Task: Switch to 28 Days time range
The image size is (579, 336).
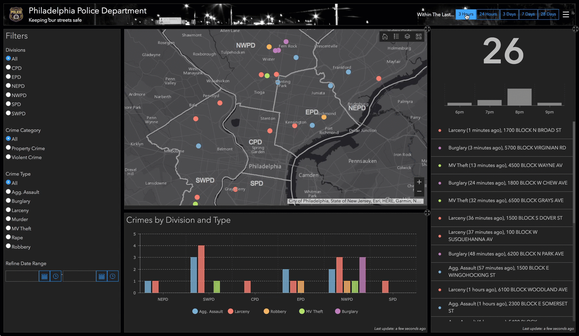Action: click(548, 14)
